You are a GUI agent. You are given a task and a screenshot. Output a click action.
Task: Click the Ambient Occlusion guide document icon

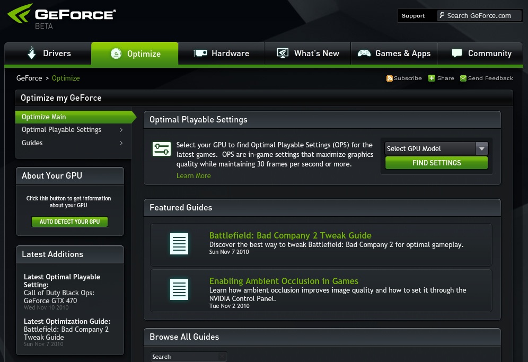point(179,289)
